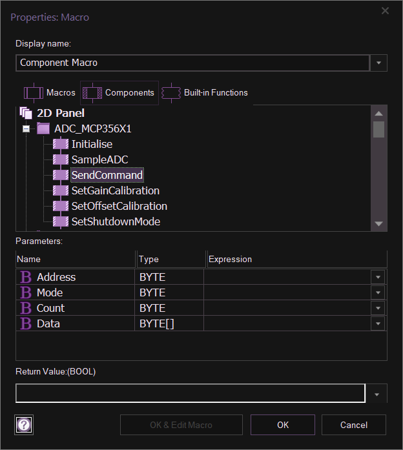The height and width of the screenshot is (450, 403).
Task: Click the byte type icon beside Mode
Action: (x=26, y=292)
